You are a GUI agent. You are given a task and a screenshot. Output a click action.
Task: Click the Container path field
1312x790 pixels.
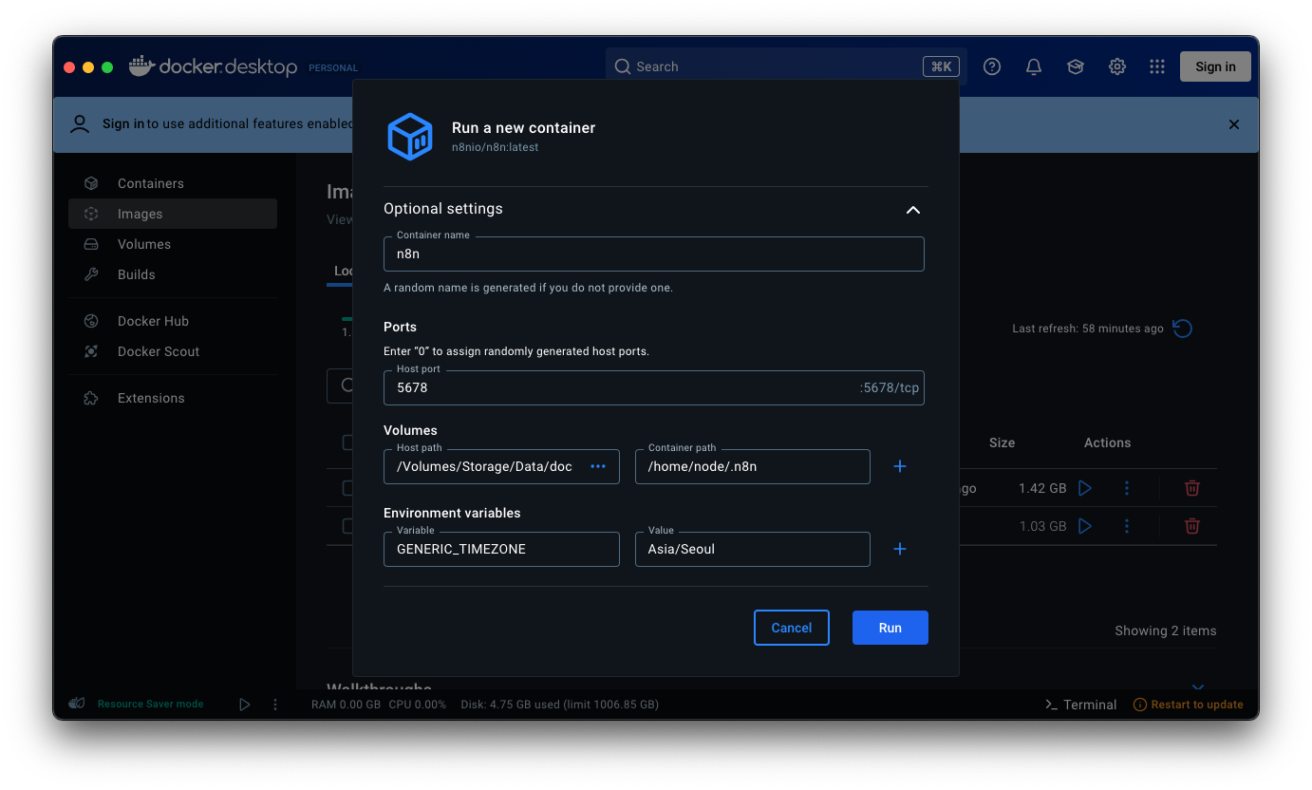(753, 466)
